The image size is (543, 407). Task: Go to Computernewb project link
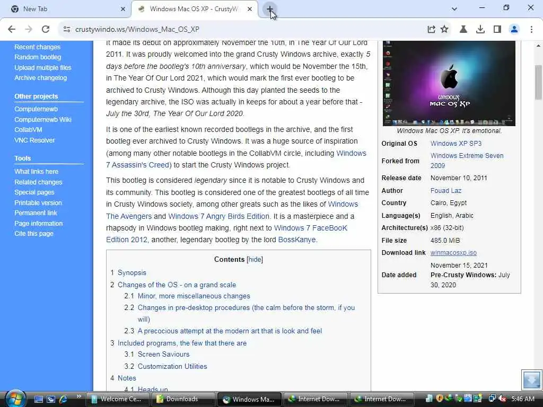pos(36,109)
